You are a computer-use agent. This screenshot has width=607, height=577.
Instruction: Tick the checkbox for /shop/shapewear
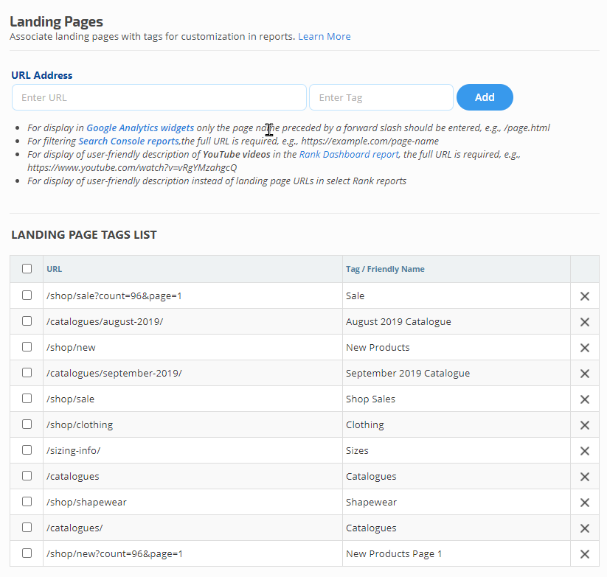click(x=27, y=502)
